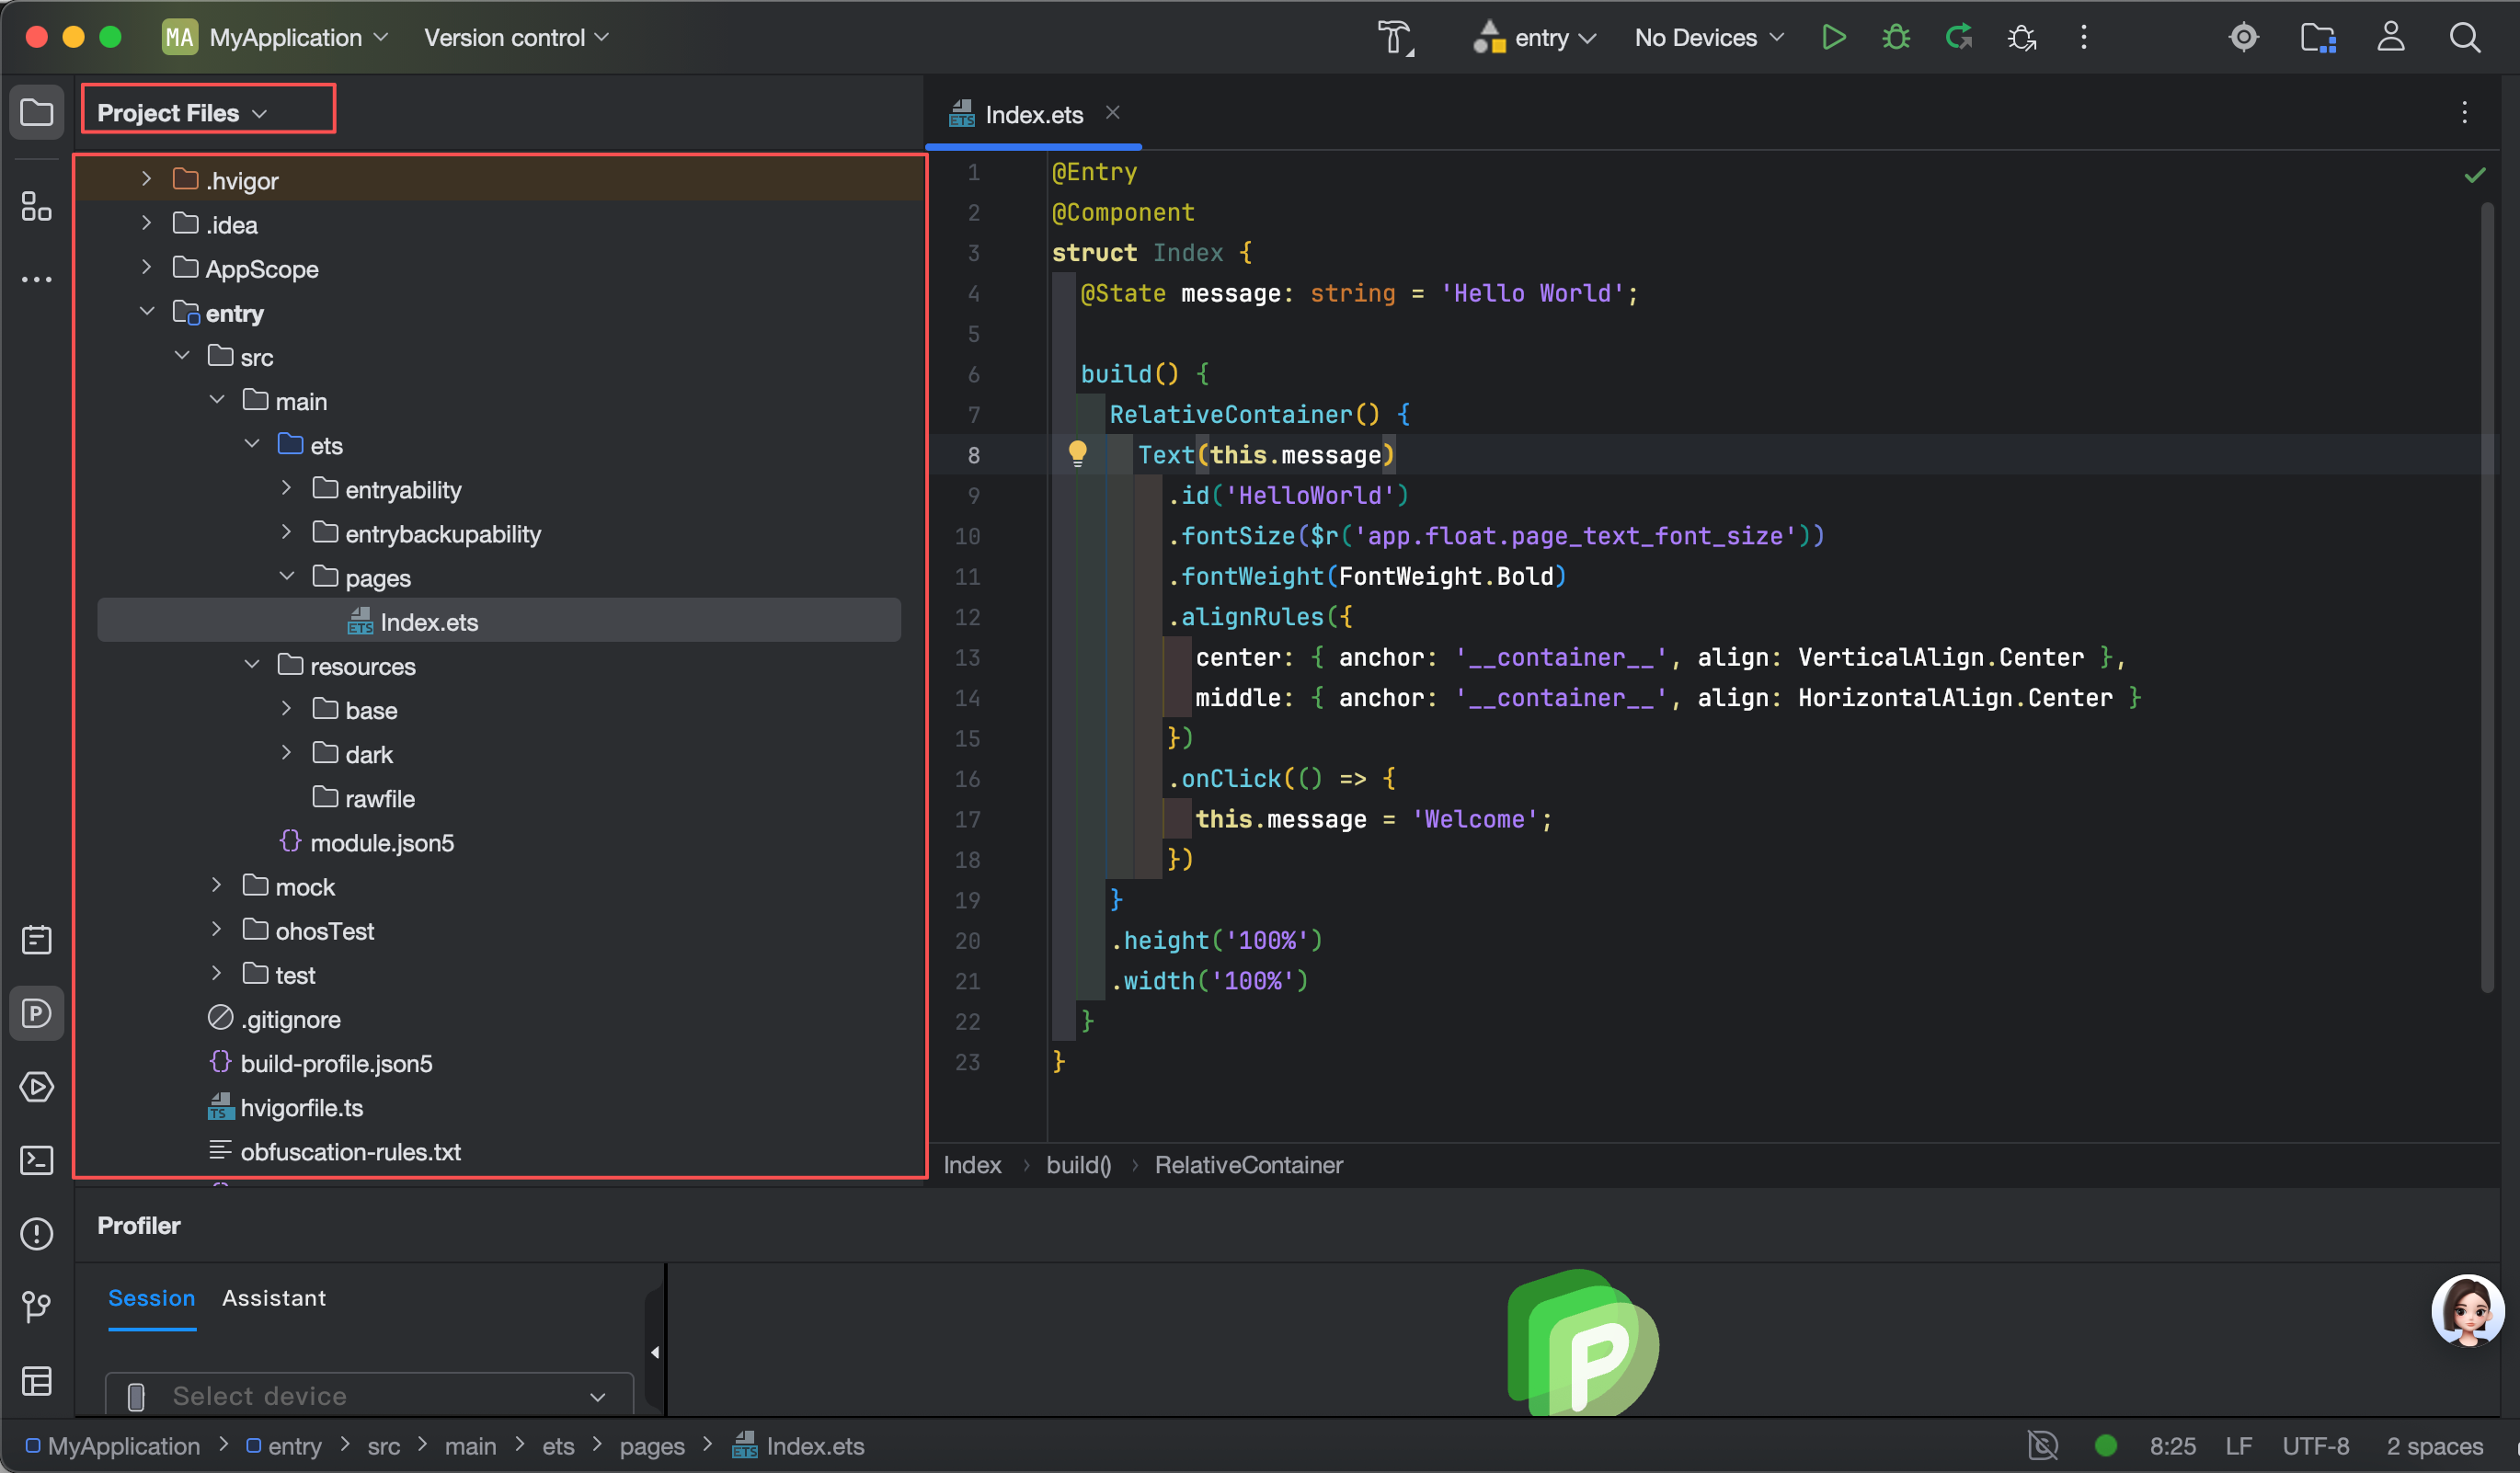The width and height of the screenshot is (2520, 1473).
Task: Click the intention lightbulb on line 8
Action: pos(1077,454)
